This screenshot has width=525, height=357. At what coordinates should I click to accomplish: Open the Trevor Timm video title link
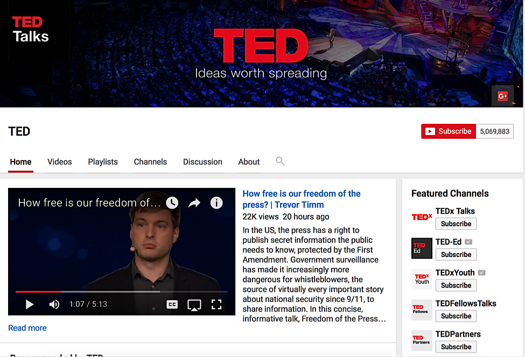coord(302,199)
